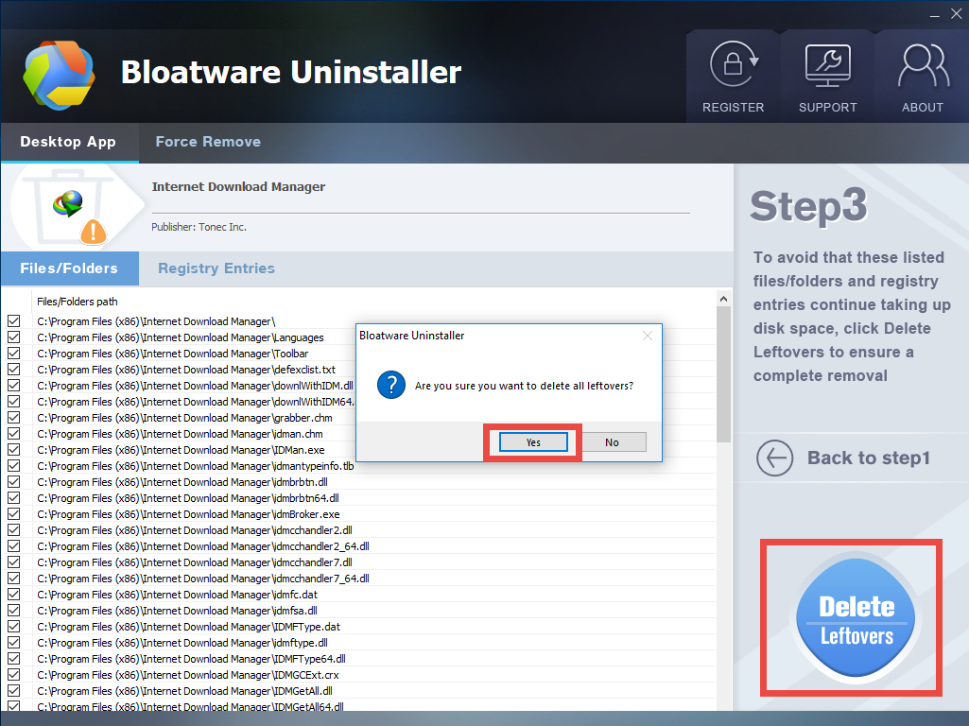Confirm deletion by clicking Yes
The image size is (969, 726).
click(x=533, y=442)
